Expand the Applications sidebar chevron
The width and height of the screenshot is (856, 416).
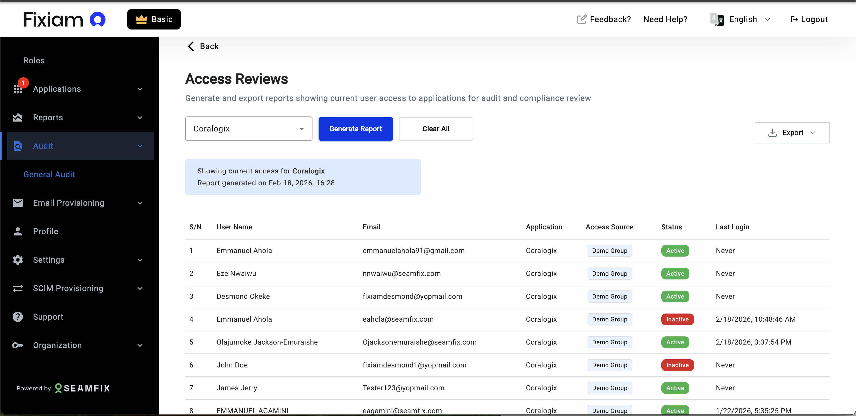click(x=140, y=89)
